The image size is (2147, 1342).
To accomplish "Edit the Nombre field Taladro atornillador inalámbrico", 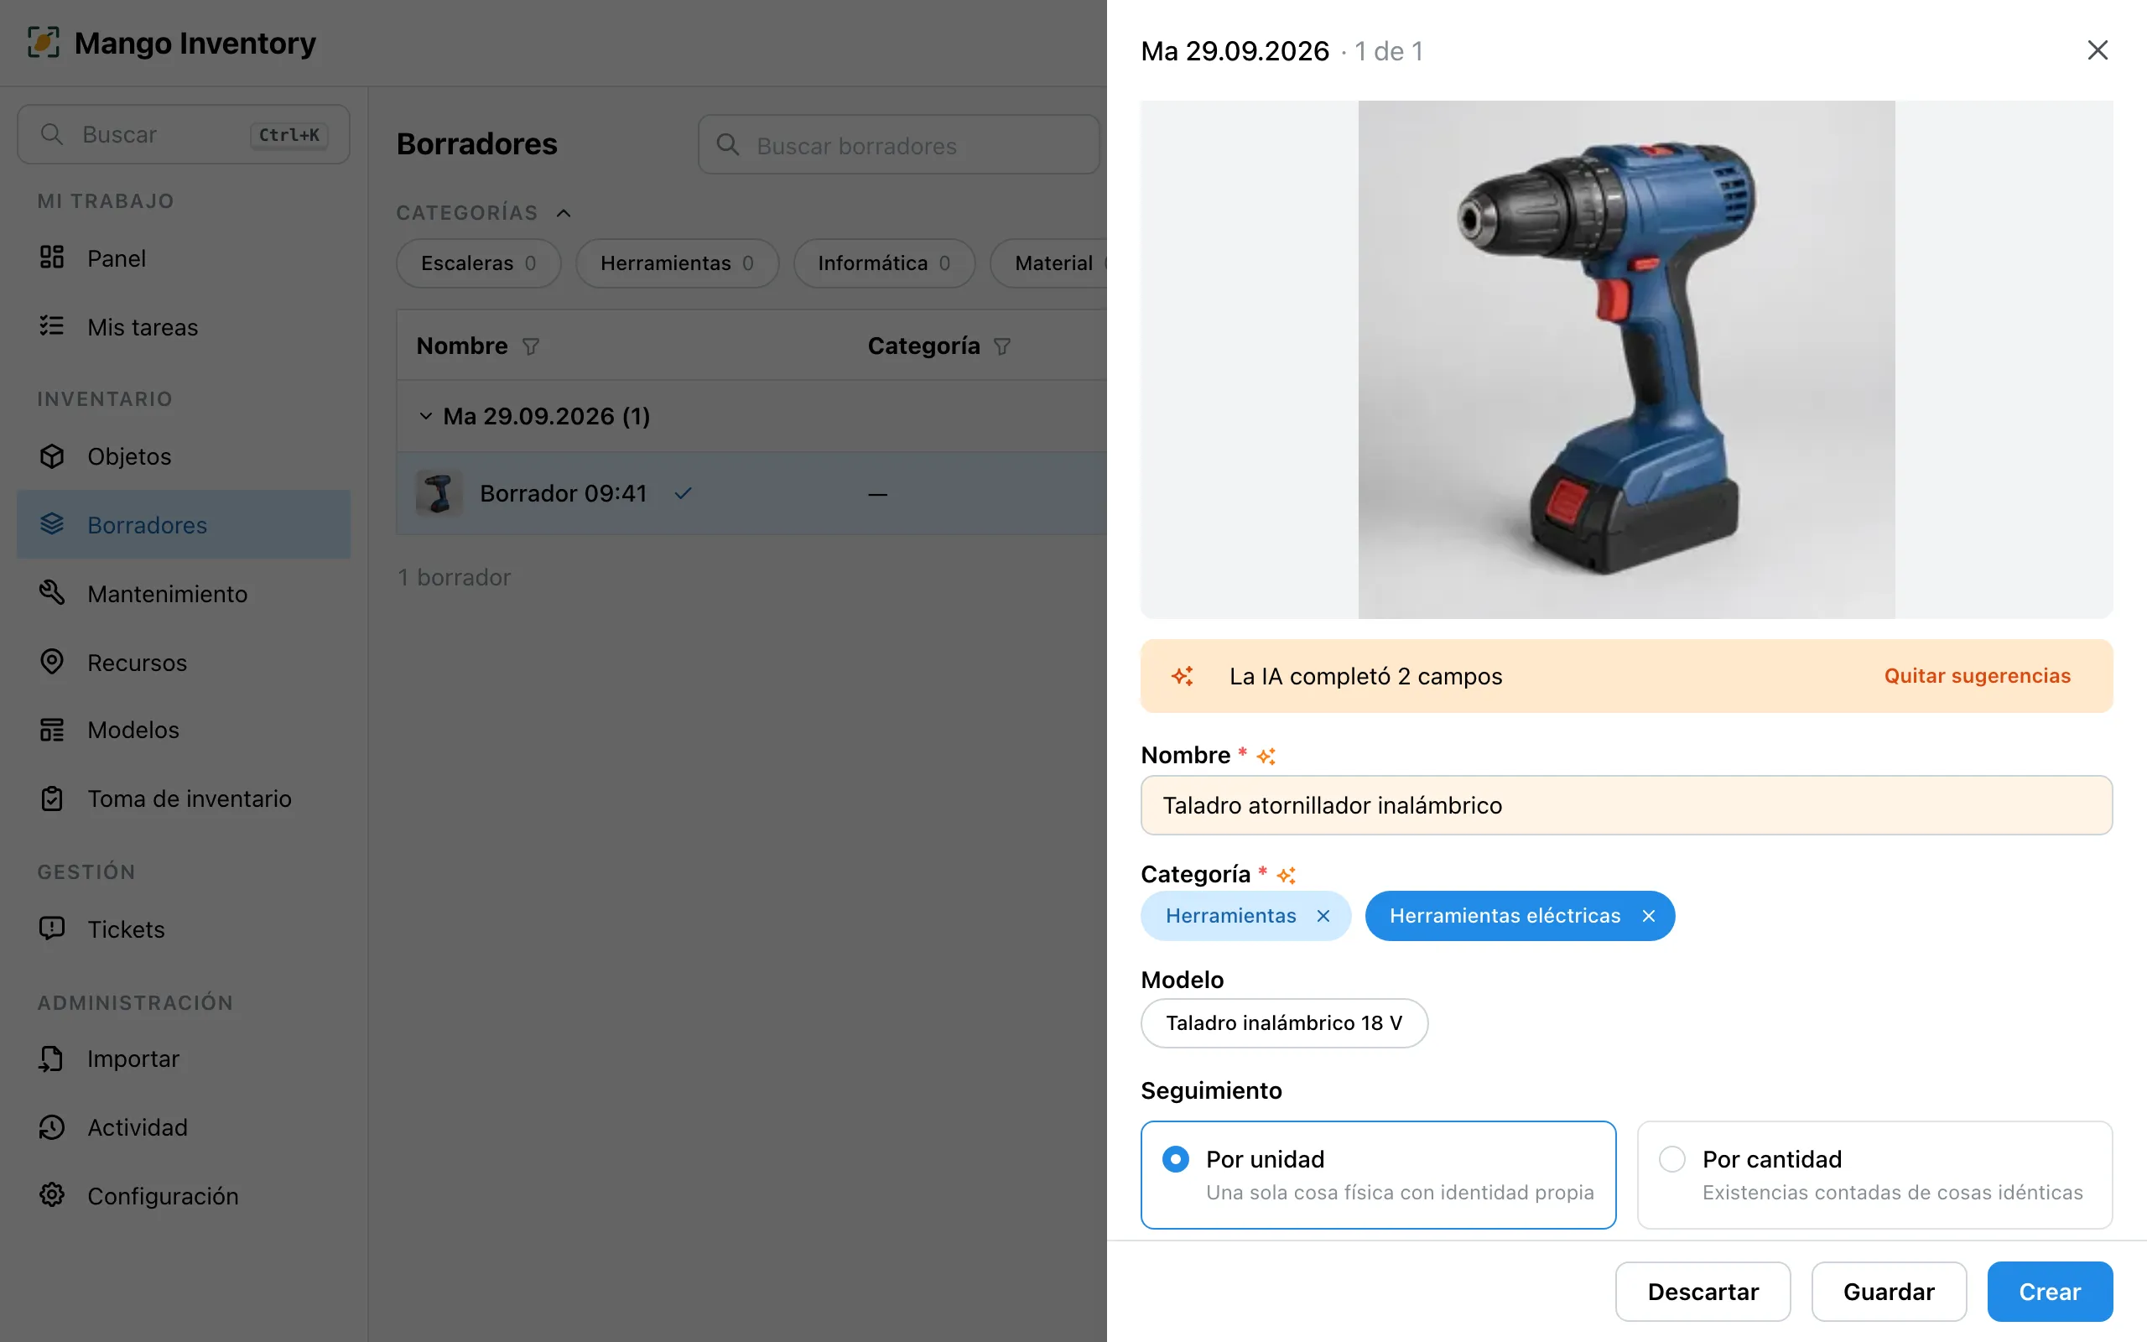I will 1626,805.
